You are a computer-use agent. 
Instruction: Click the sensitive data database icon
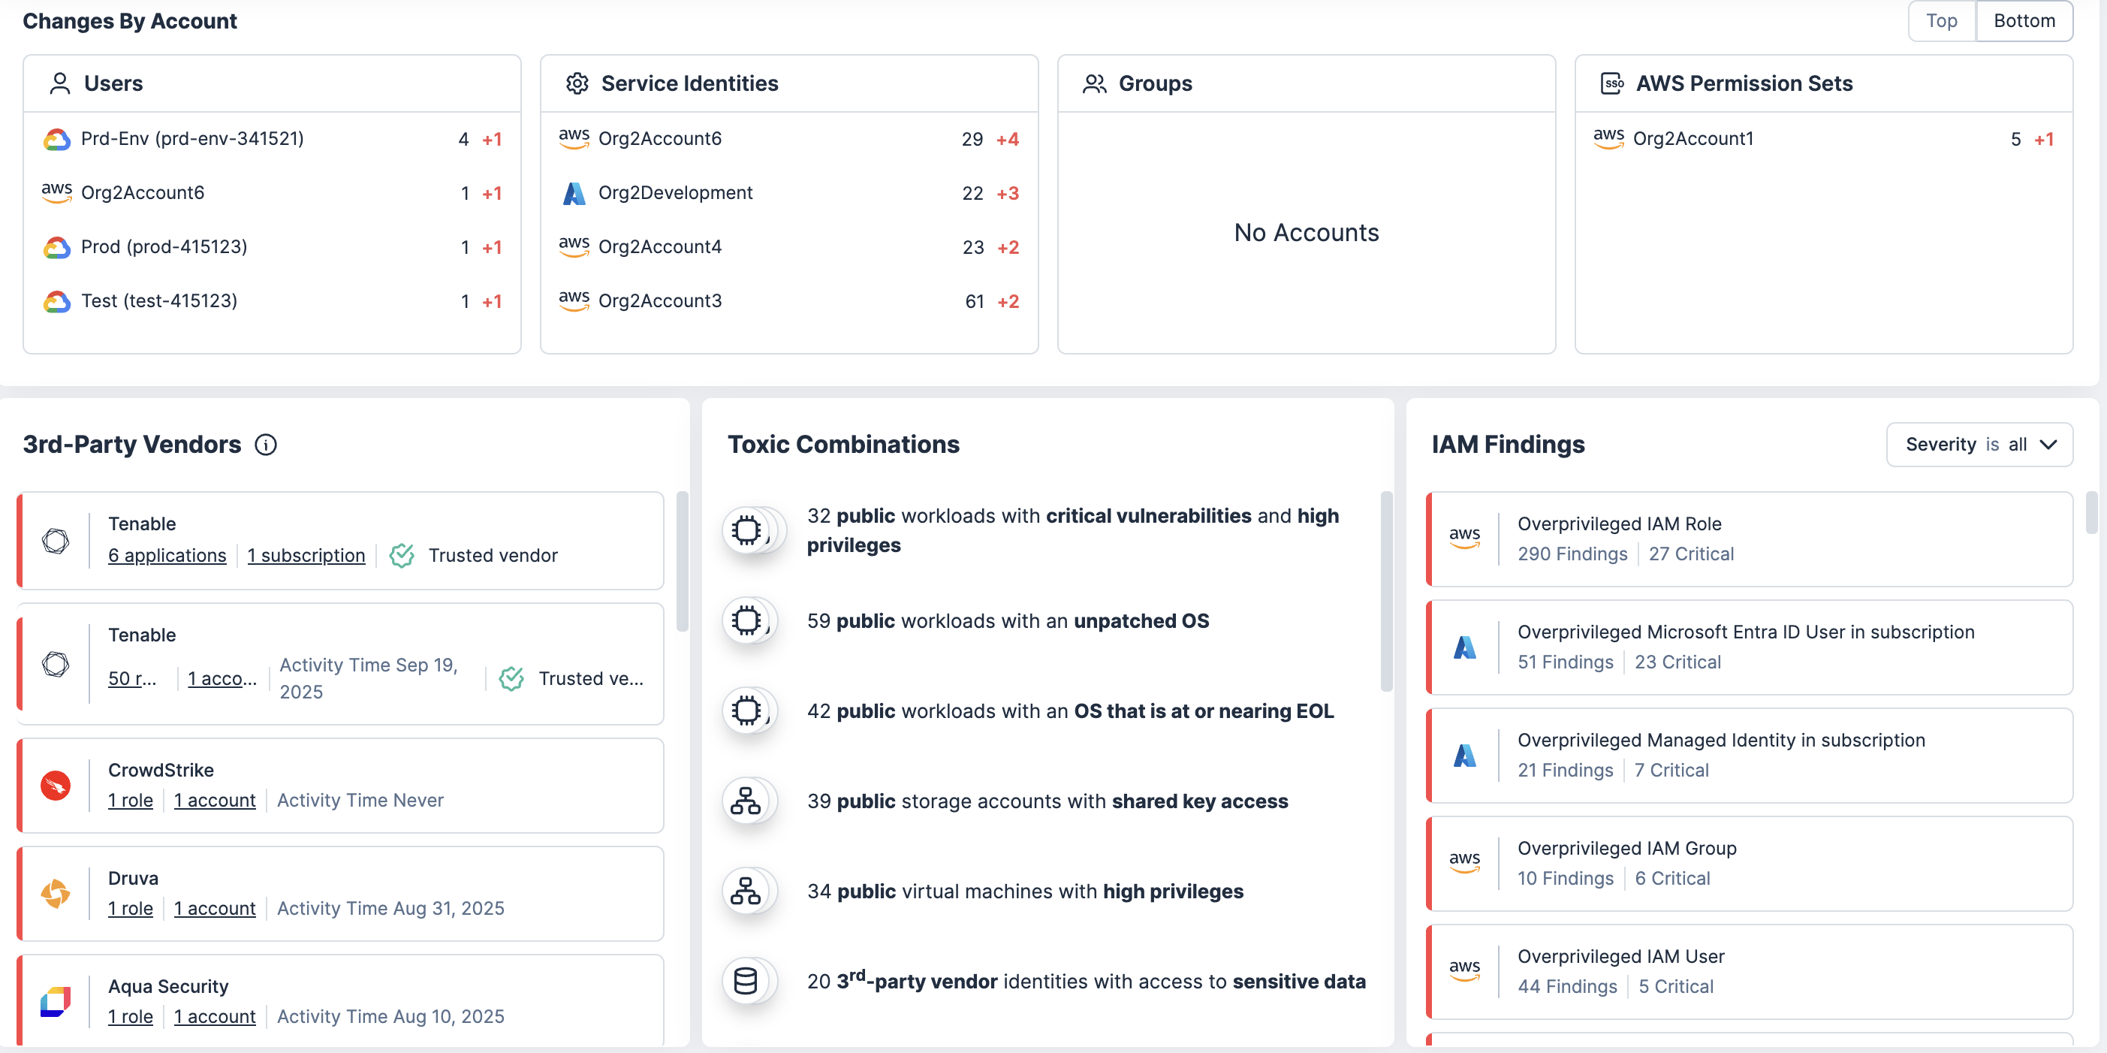[x=746, y=981]
